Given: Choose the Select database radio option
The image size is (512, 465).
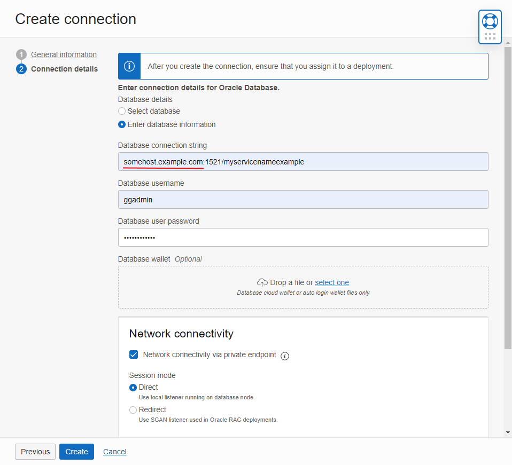Looking at the screenshot, I should [x=122, y=111].
